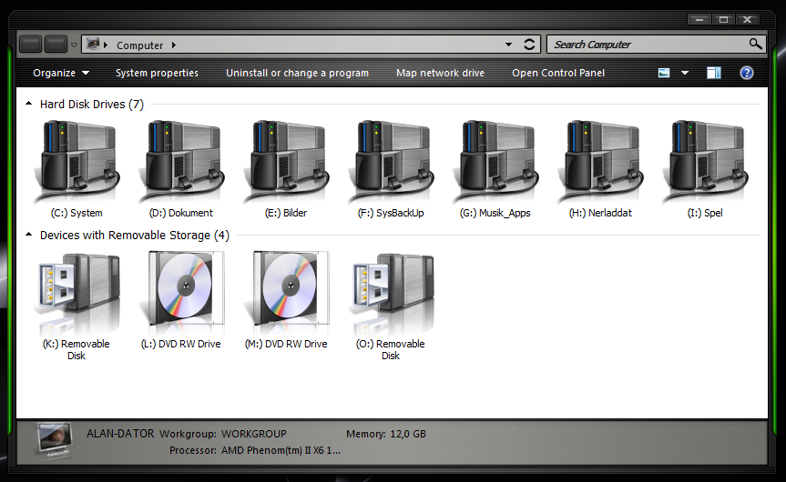786x482 pixels.
Task: Toggle the preview pane icon
Action: (714, 73)
